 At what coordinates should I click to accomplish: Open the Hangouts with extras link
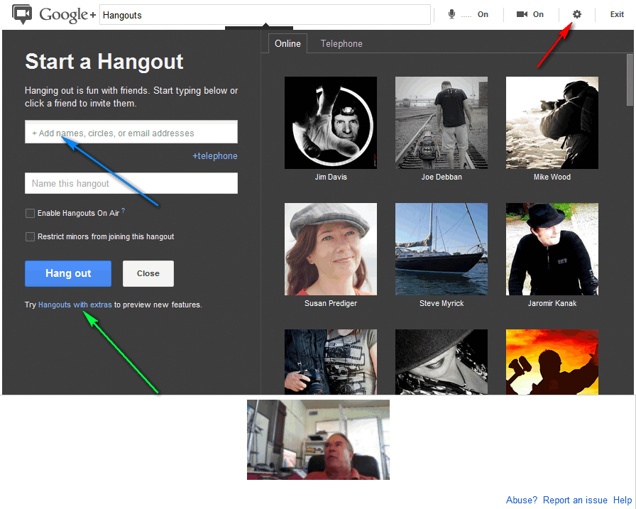point(75,305)
